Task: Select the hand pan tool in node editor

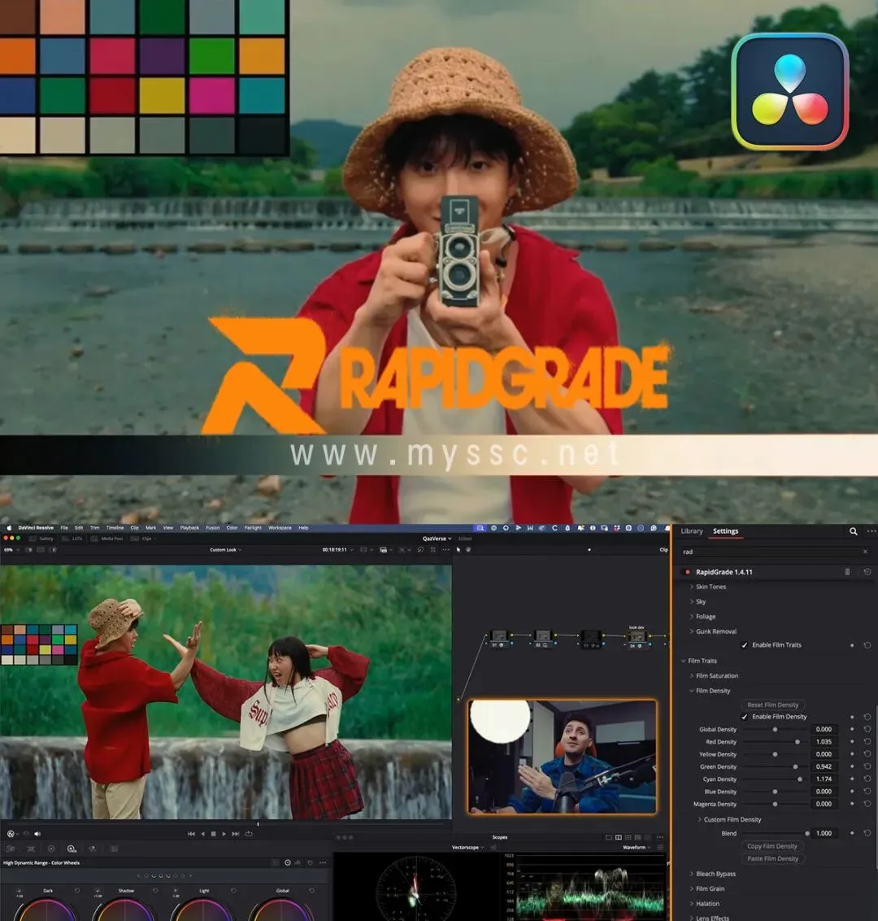Action: [468, 550]
